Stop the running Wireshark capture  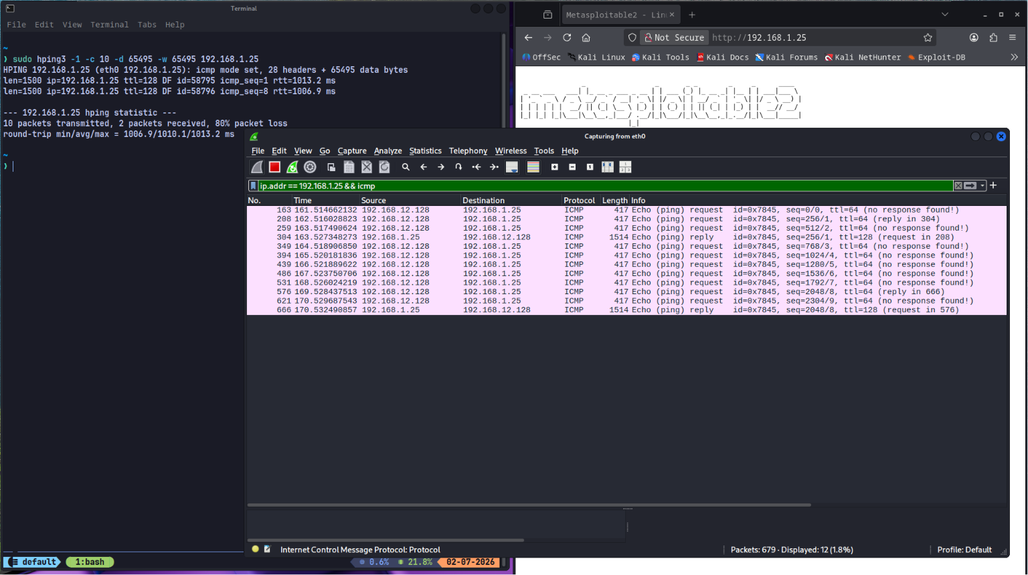pos(274,167)
